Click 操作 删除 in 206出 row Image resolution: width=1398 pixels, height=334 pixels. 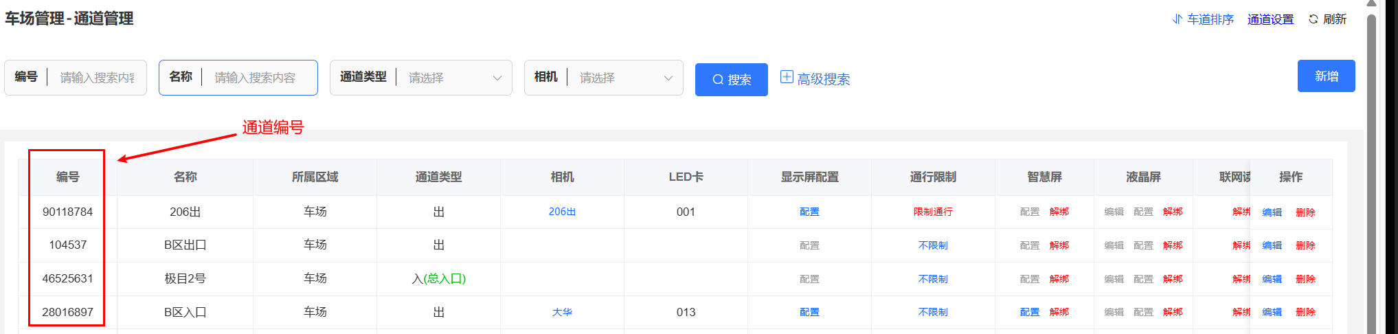point(1305,212)
